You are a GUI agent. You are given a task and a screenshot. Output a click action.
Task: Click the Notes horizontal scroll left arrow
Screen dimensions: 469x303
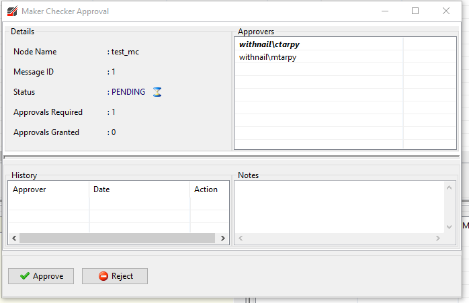241,239
